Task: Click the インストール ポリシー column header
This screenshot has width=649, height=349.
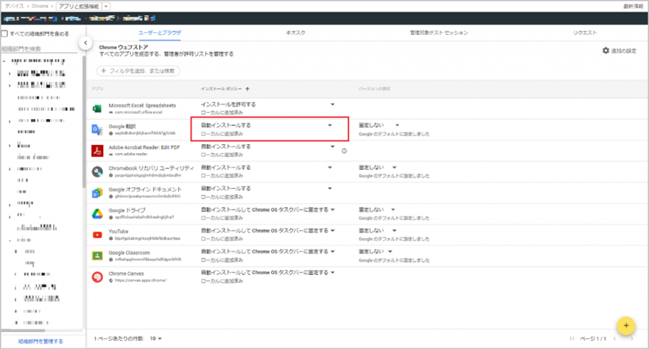Action: 221,89
